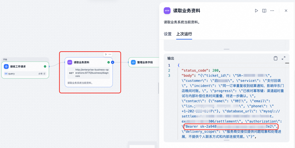
Task: Click the {x} variable icon before query
Action: (x=6, y=74)
